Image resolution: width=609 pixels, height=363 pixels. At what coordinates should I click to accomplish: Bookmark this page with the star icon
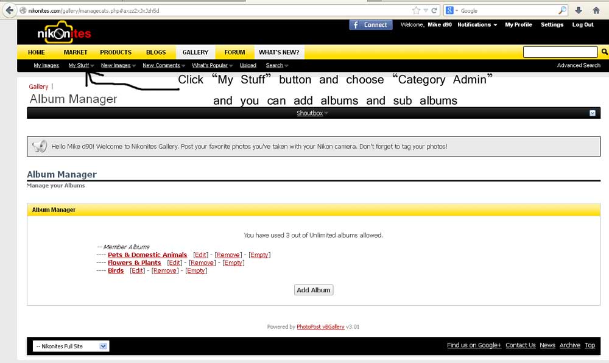click(x=416, y=10)
